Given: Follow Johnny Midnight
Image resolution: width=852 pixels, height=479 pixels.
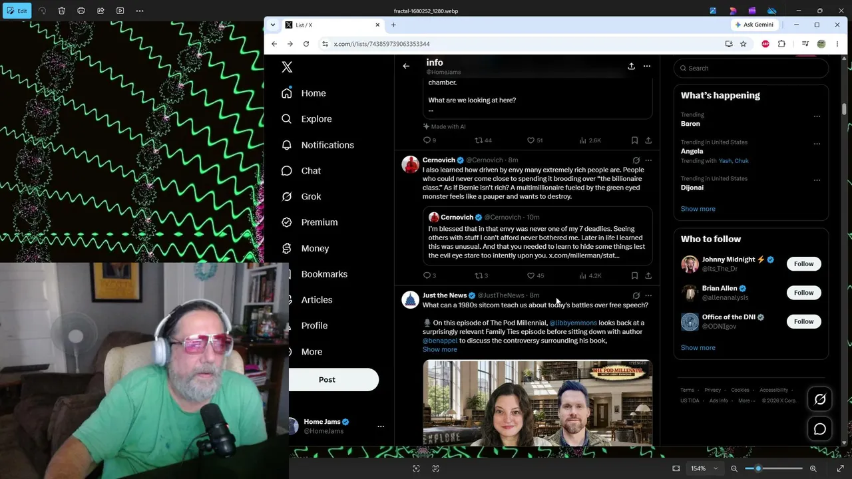Looking at the screenshot, I should [x=803, y=264].
